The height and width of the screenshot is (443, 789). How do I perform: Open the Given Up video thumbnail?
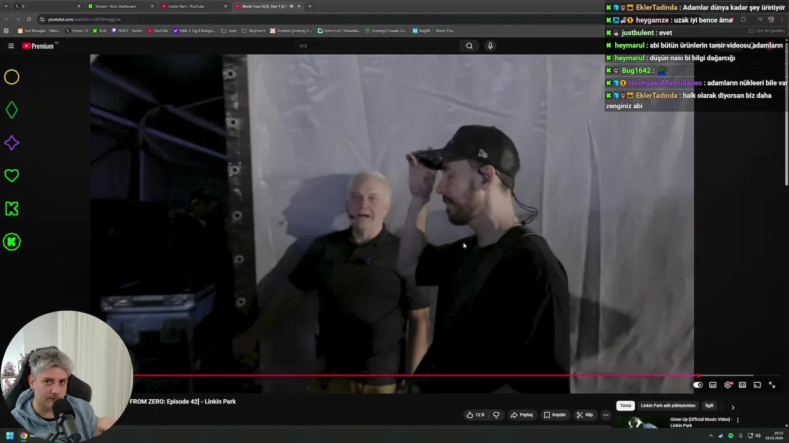click(641, 423)
